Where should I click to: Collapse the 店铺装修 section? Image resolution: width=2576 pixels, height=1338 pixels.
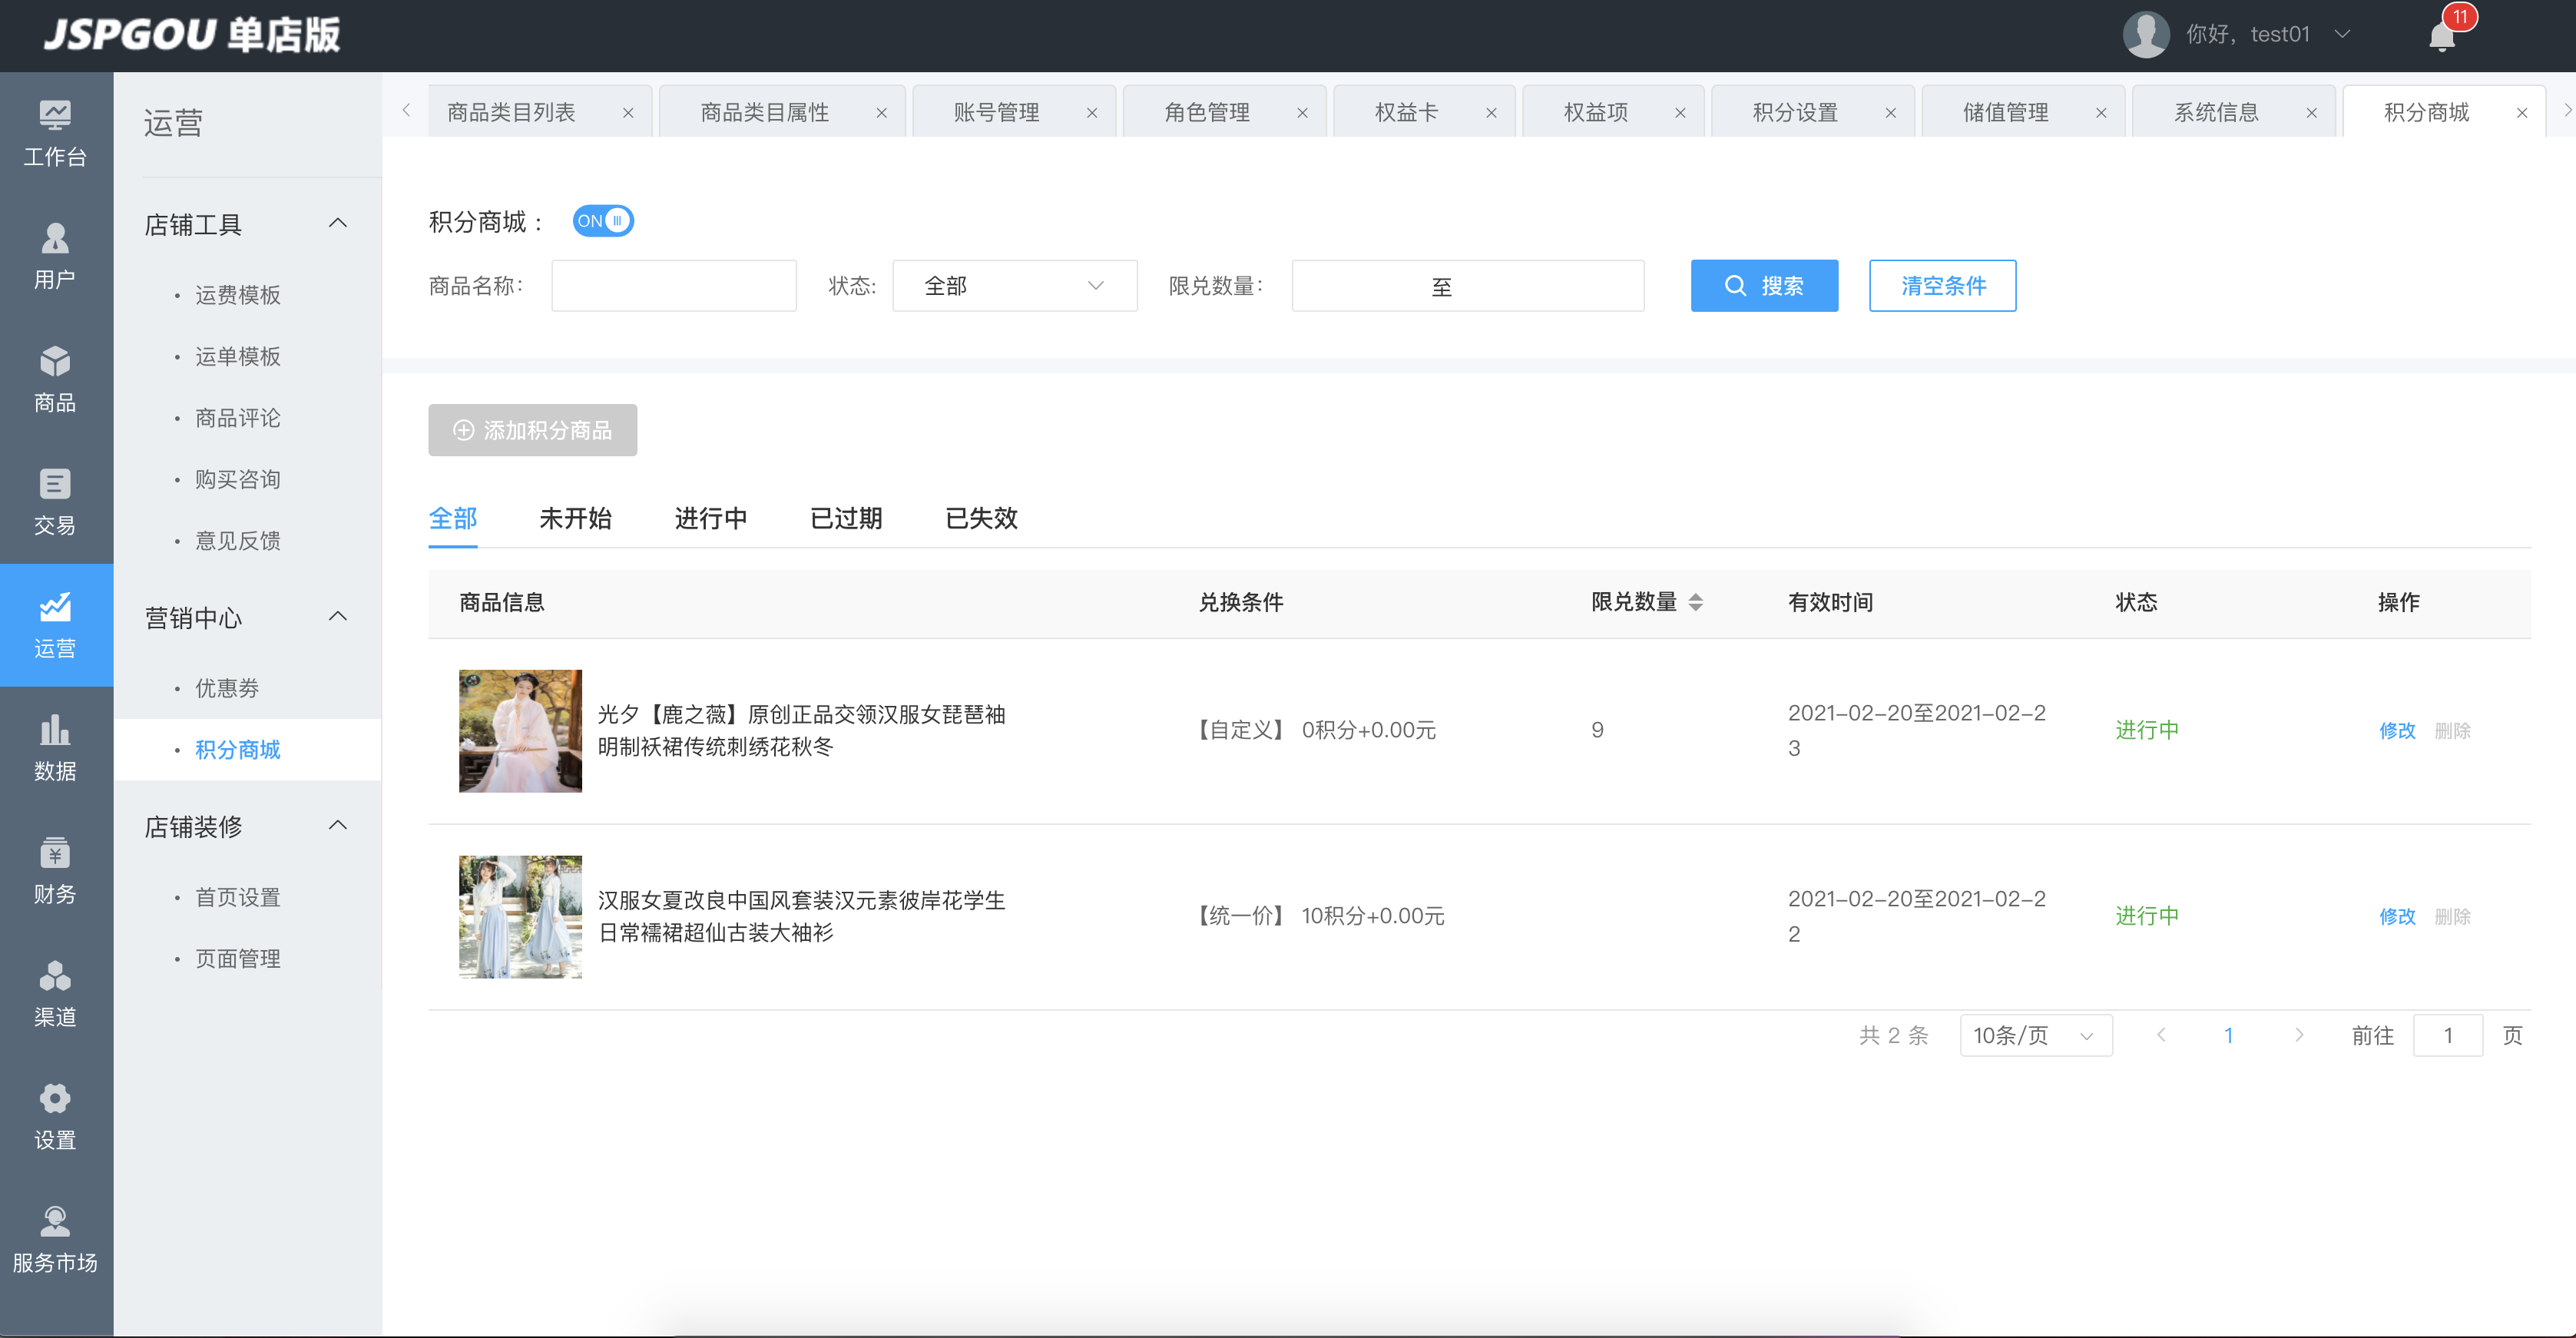click(338, 825)
